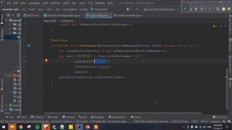Open Spotify from taskbar
Viewport: 232px width, 130px height.
[x=37, y=127]
